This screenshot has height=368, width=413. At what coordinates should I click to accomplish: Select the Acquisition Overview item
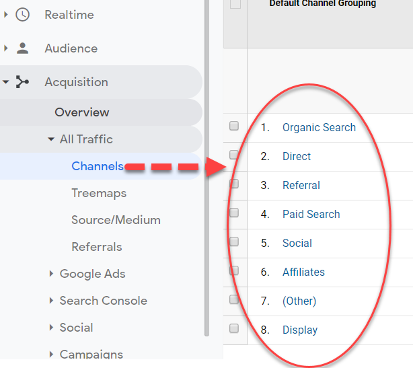[82, 112]
